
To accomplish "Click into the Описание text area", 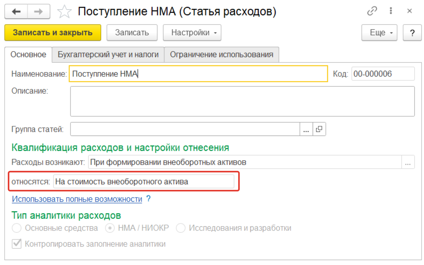I will pos(242,101).
